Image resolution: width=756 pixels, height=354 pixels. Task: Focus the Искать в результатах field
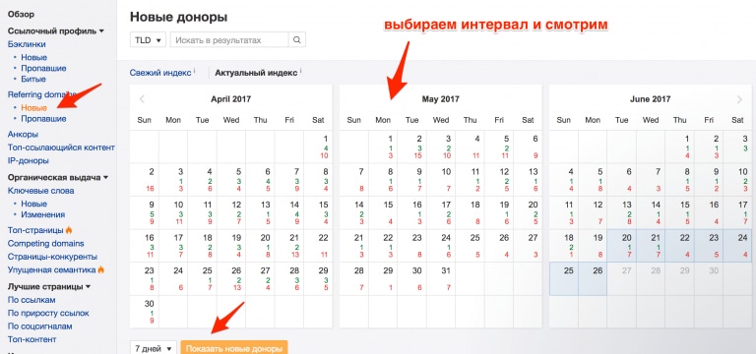pos(229,40)
